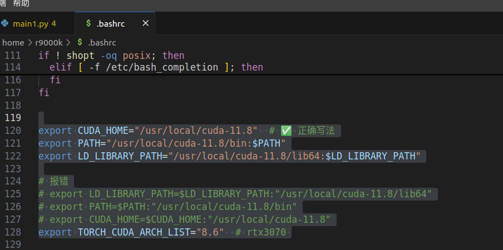Click breadcrumb .bashrc file entry
503x250 pixels.
[x=102, y=43]
